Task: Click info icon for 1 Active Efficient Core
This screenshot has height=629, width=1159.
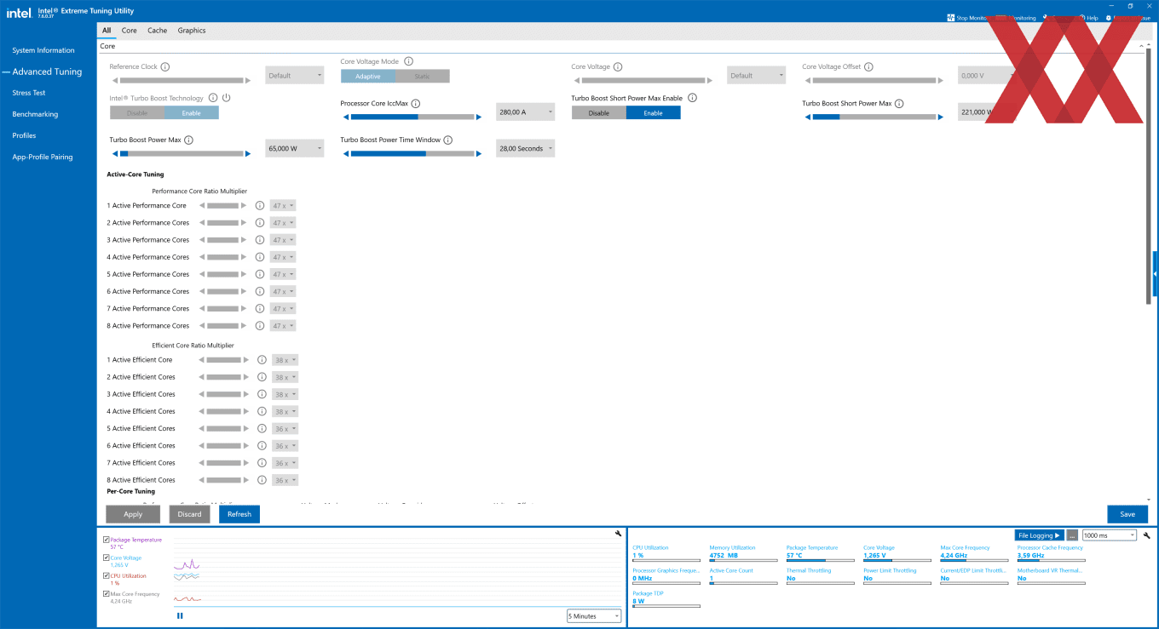Action: (262, 360)
